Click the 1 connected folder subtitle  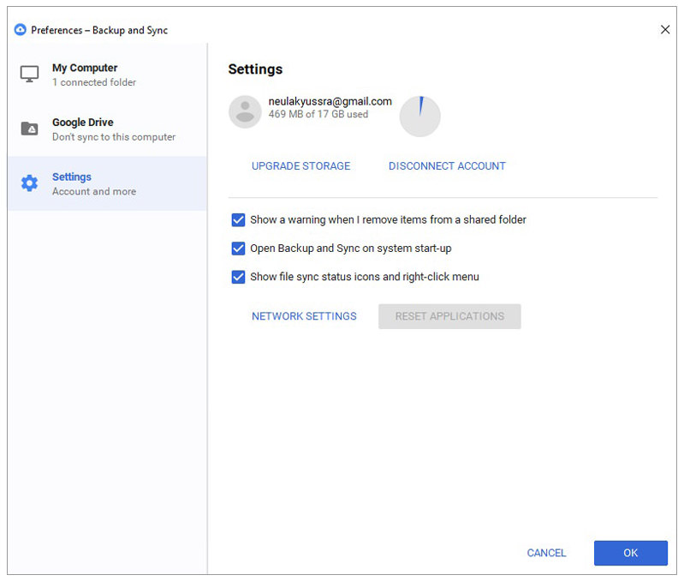[x=94, y=82]
